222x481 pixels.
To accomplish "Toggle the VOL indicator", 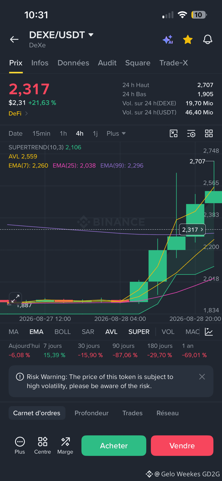I will tap(168, 332).
